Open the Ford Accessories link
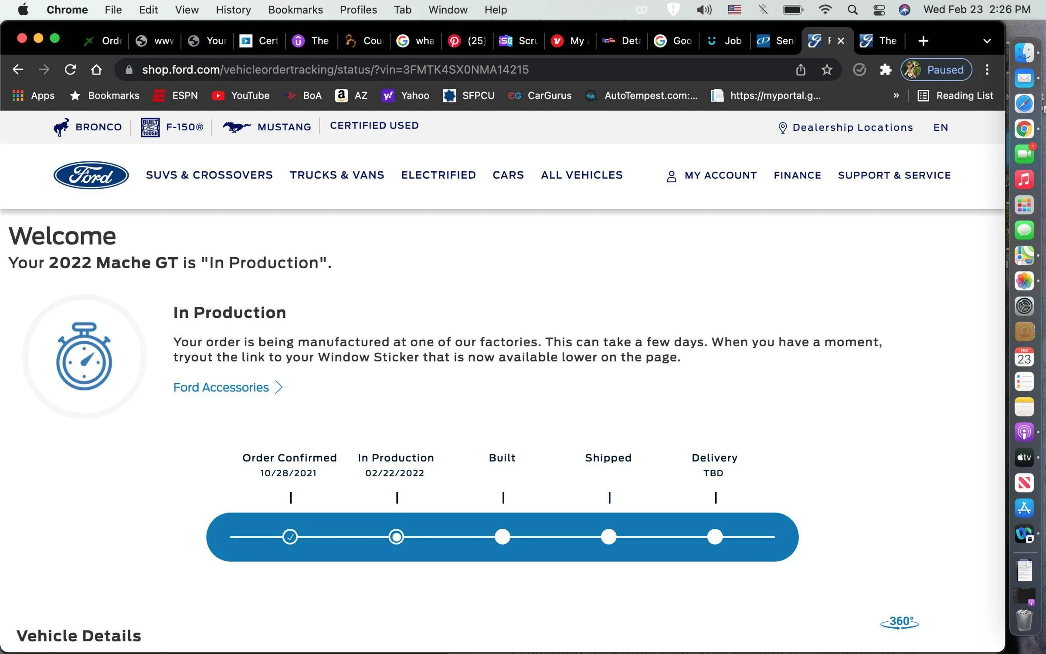Screen dimensions: 1046x654 coord(228,387)
